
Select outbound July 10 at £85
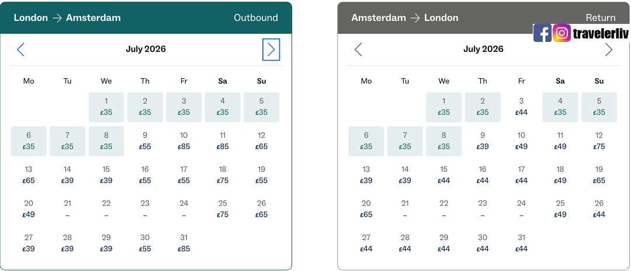183,141
